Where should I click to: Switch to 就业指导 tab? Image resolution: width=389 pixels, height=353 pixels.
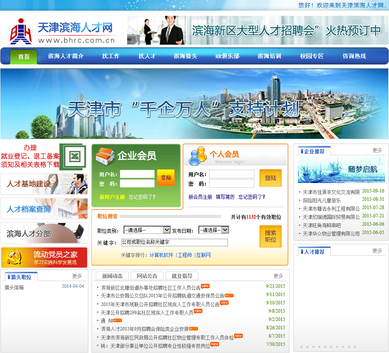182,276
